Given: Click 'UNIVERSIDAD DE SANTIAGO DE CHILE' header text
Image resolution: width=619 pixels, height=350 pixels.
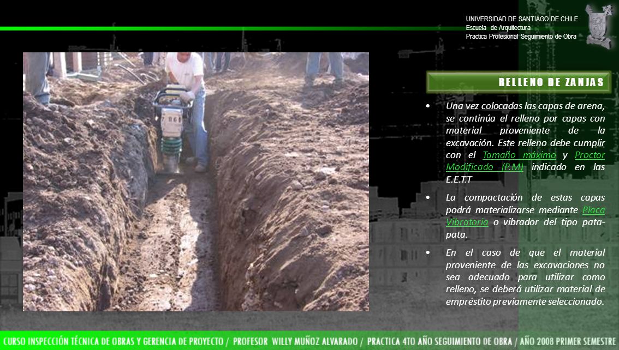Looking at the screenshot, I should (x=521, y=19).
